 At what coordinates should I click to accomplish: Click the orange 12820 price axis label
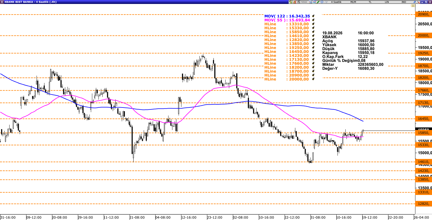pos(424,204)
